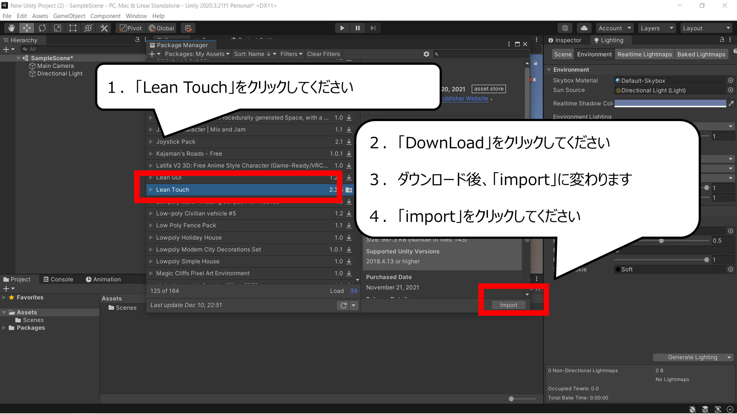The image size is (737, 414).
Task: Pick Skybox Material object selector circle
Action: click(x=730, y=81)
